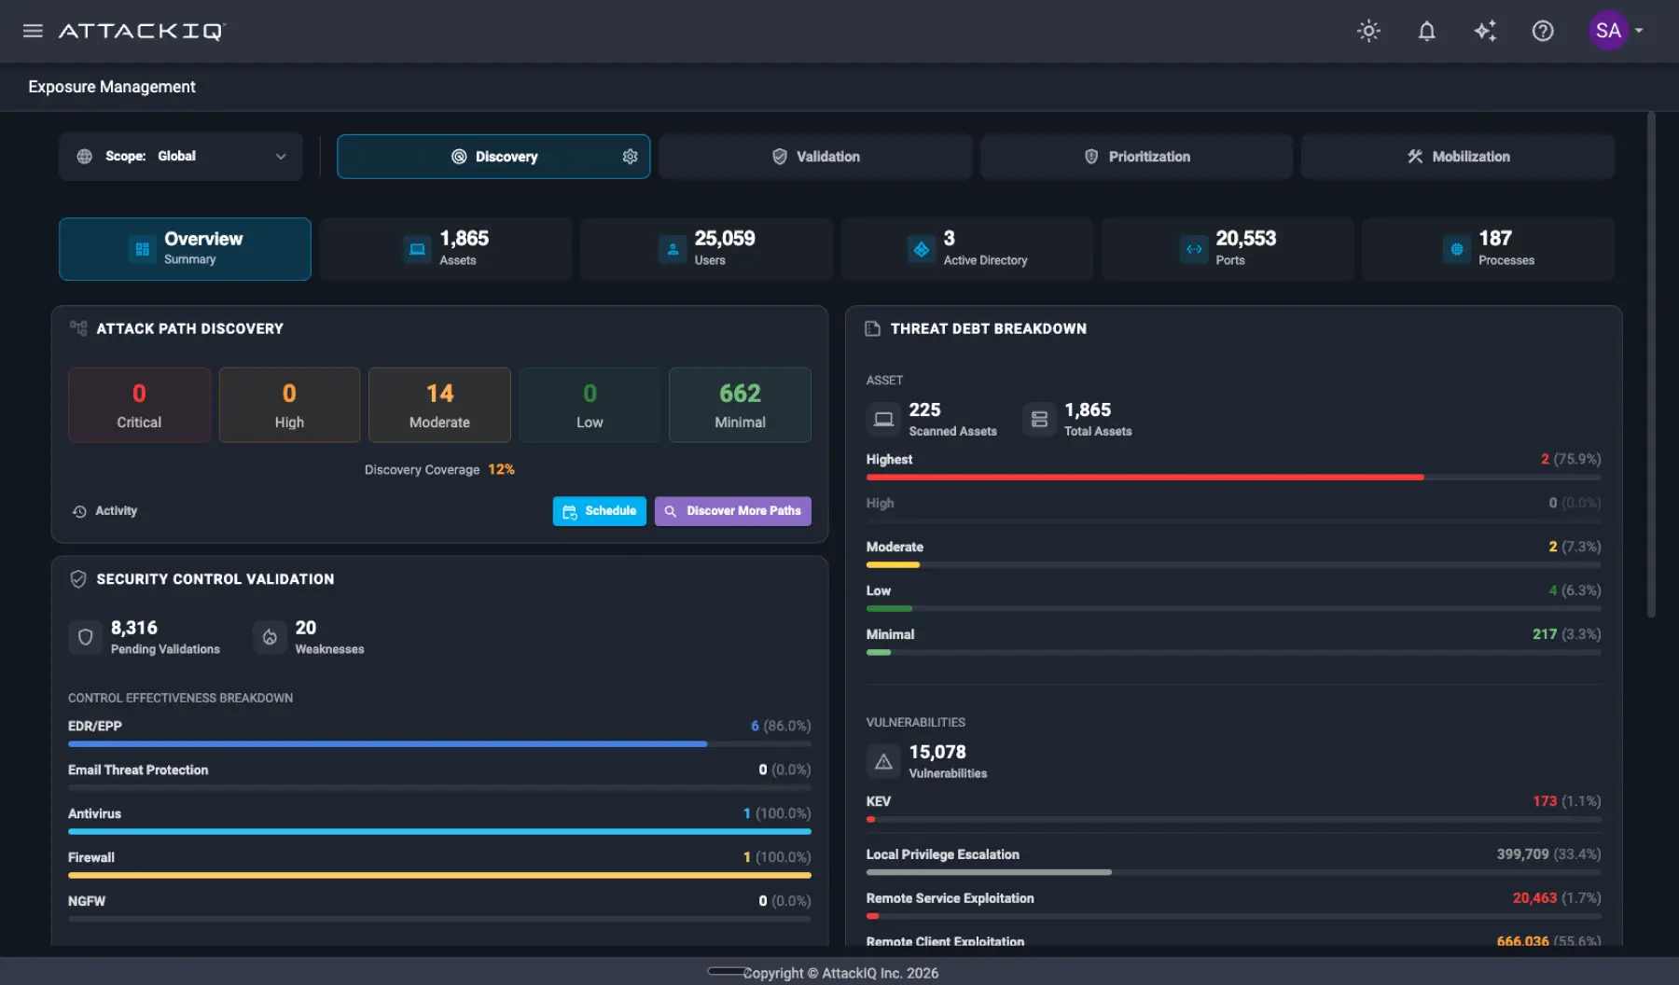Open the 187 Processes card
Viewport: 1679px width, 985px height.
(x=1488, y=249)
